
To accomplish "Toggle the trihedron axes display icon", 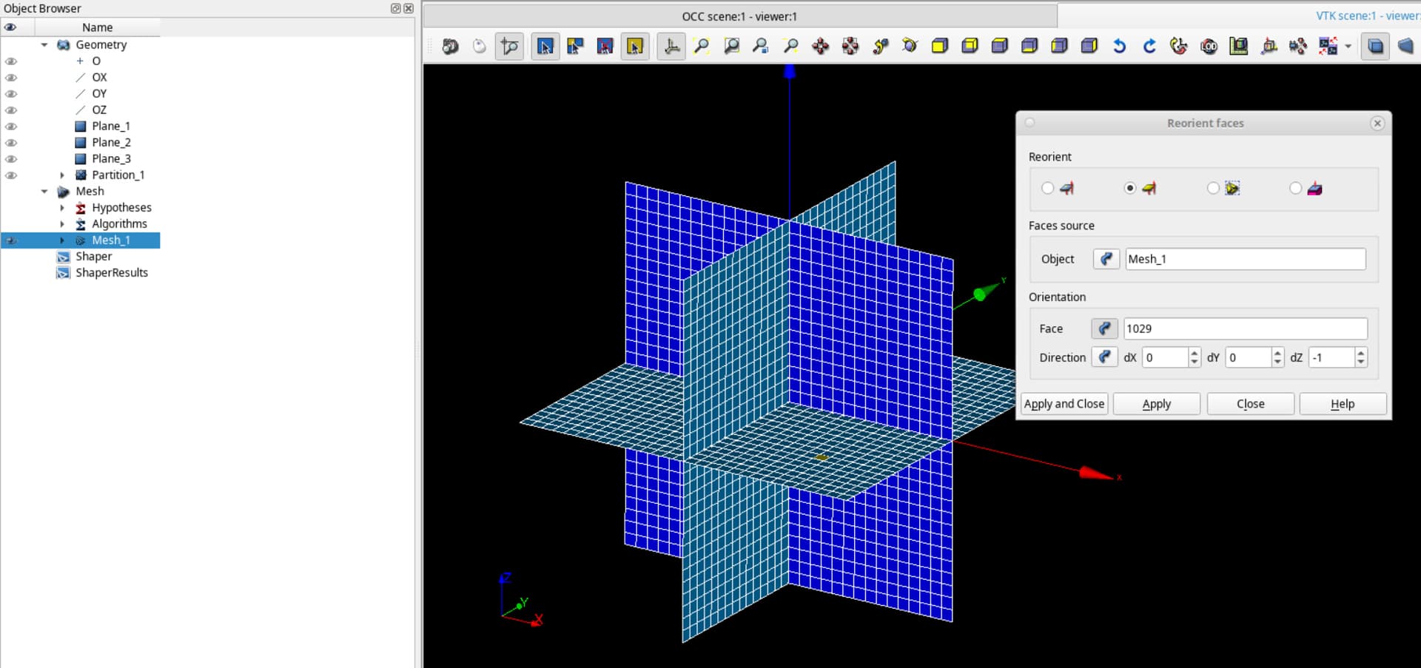I will click(671, 47).
